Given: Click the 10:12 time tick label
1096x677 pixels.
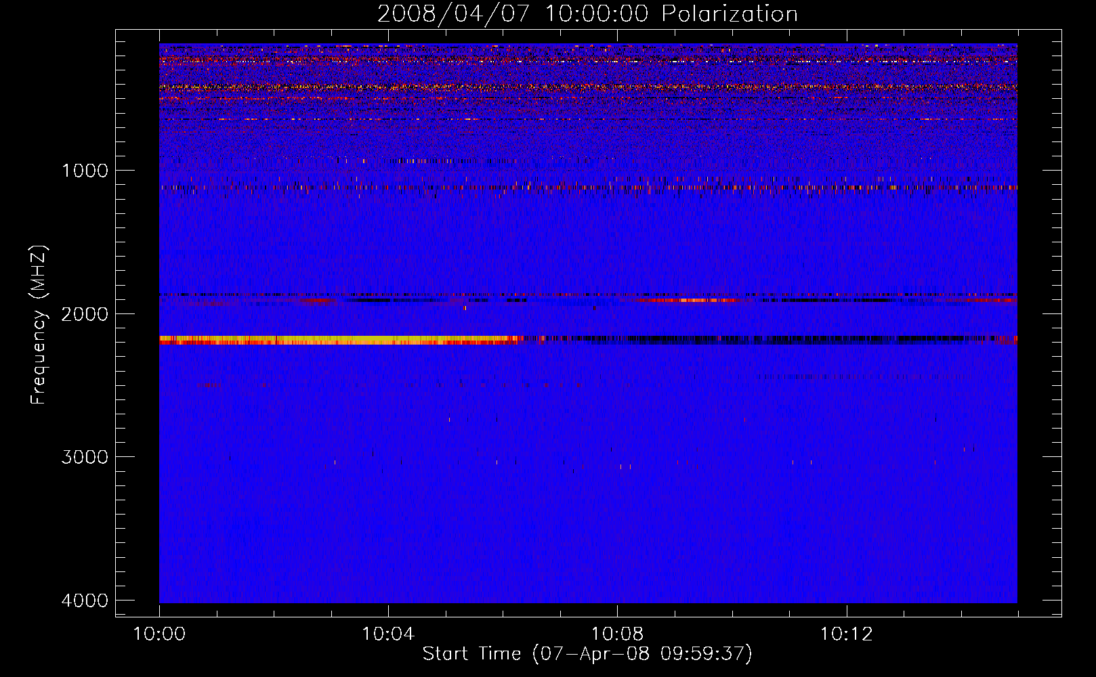Looking at the screenshot, I should point(846,634).
